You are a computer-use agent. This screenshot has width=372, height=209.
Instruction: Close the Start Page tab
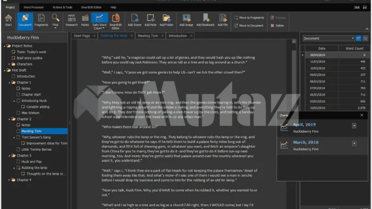(94, 36)
